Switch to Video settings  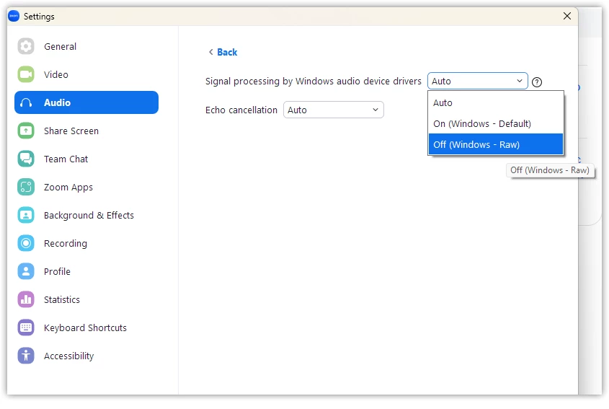tap(86, 74)
